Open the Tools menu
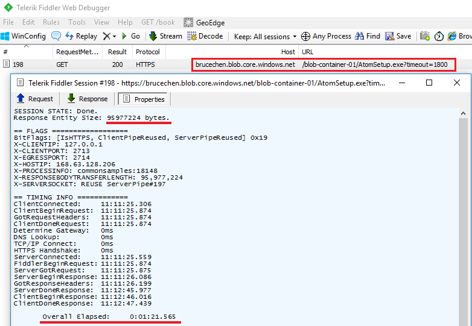This screenshot has width=472, height=326. 77,22
